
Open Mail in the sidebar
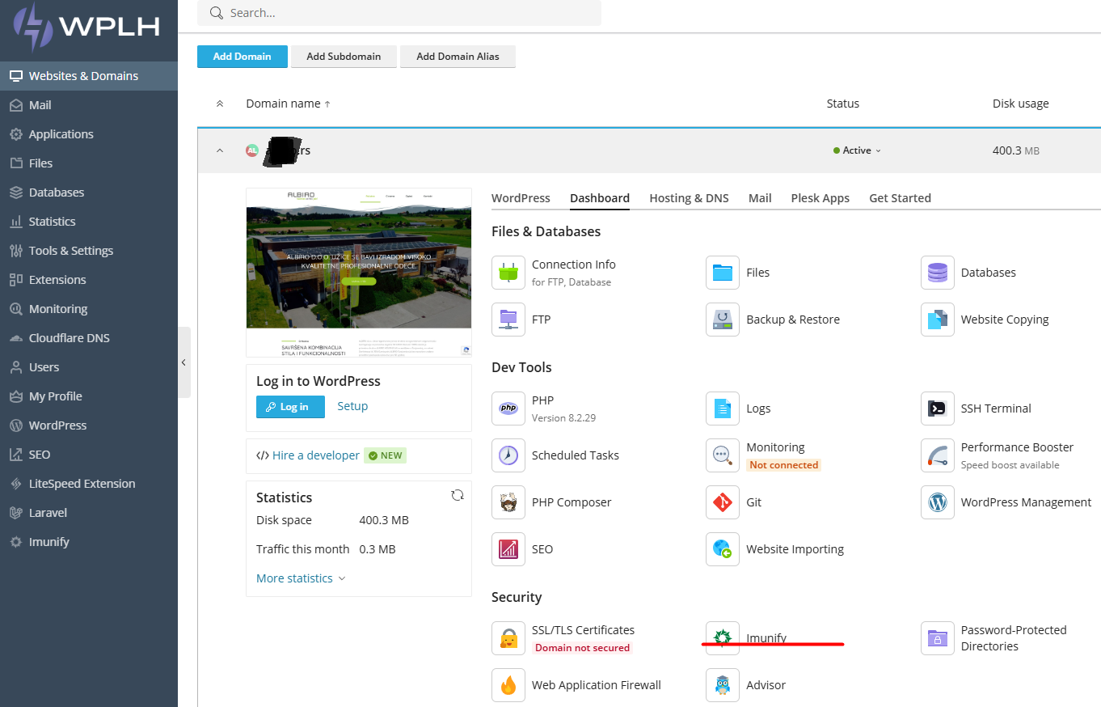pyautogui.click(x=89, y=105)
